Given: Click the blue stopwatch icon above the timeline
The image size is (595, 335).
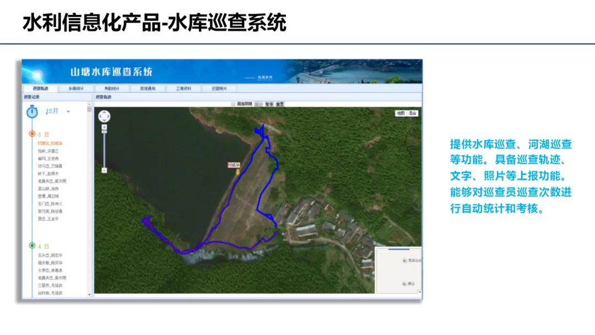Looking at the screenshot, I should (33, 111).
